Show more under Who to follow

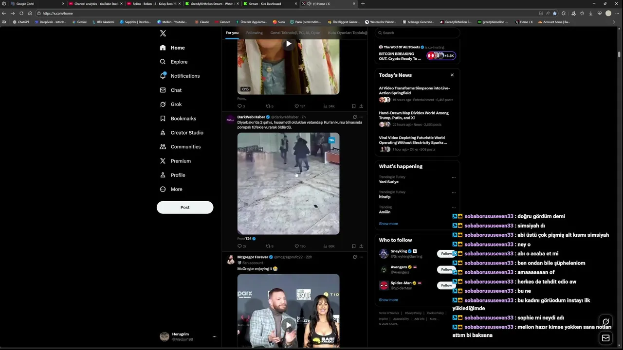point(388,300)
